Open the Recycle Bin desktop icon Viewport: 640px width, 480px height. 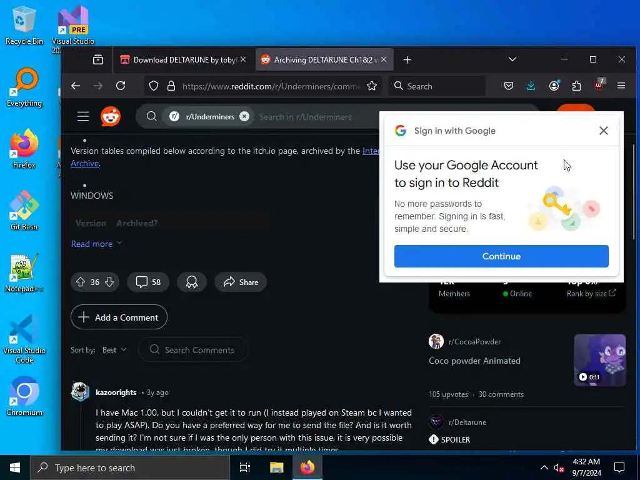point(24,25)
